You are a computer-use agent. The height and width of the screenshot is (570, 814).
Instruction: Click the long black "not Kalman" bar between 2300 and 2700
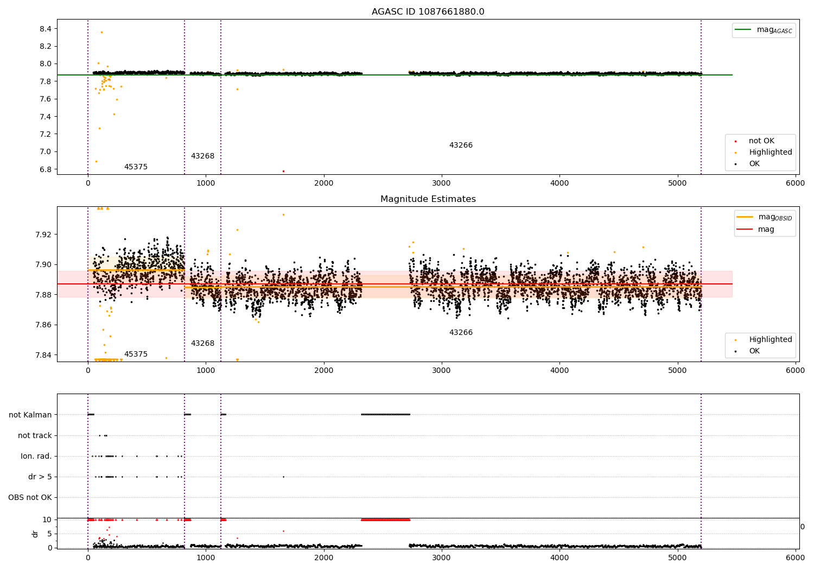point(386,415)
